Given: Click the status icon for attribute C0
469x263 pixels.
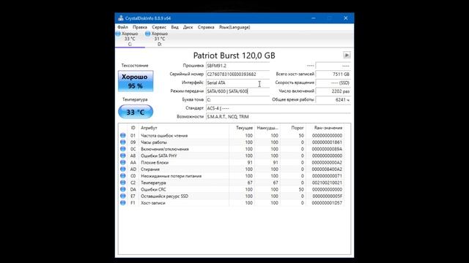Looking at the screenshot, I should [x=123, y=176].
